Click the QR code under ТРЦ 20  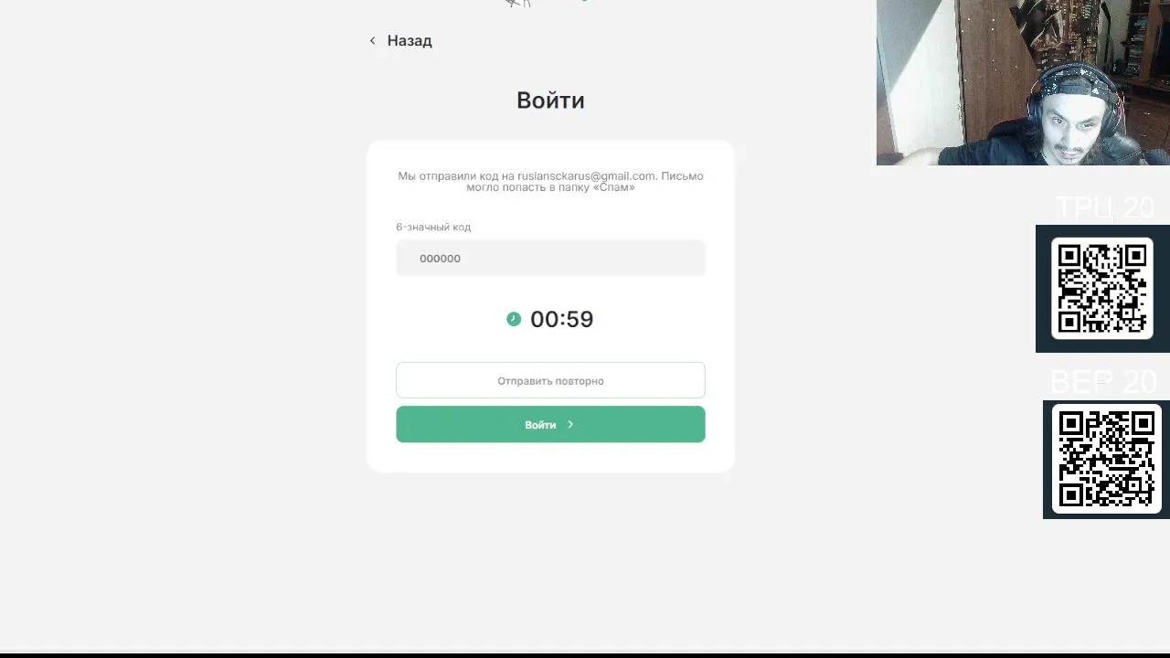pyautogui.click(x=1101, y=289)
